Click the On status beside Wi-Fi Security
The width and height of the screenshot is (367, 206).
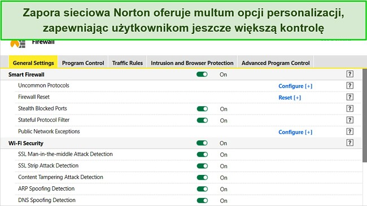coord(223,143)
